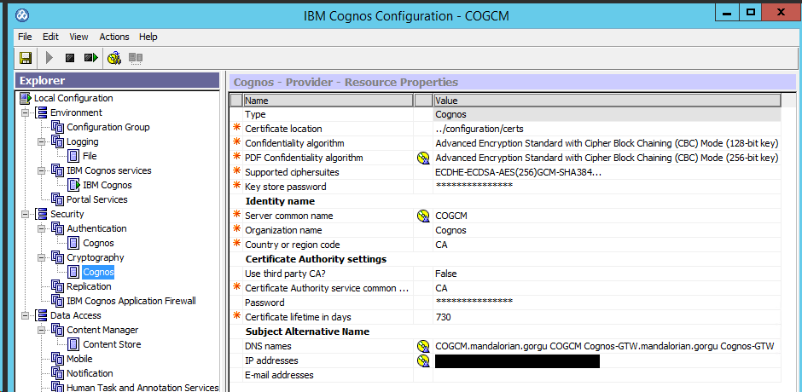Click the Environment category icon
802x392 pixels.
coord(41,112)
